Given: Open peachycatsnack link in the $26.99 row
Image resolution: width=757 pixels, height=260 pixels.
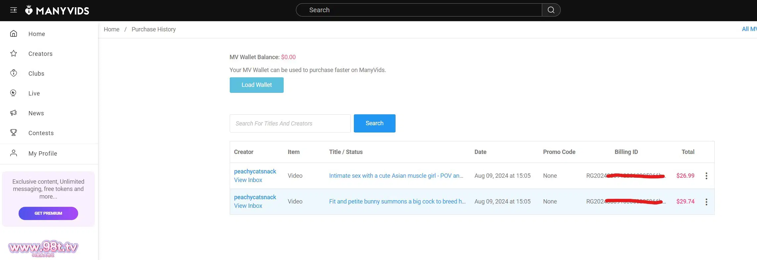Looking at the screenshot, I should [255, 171].
